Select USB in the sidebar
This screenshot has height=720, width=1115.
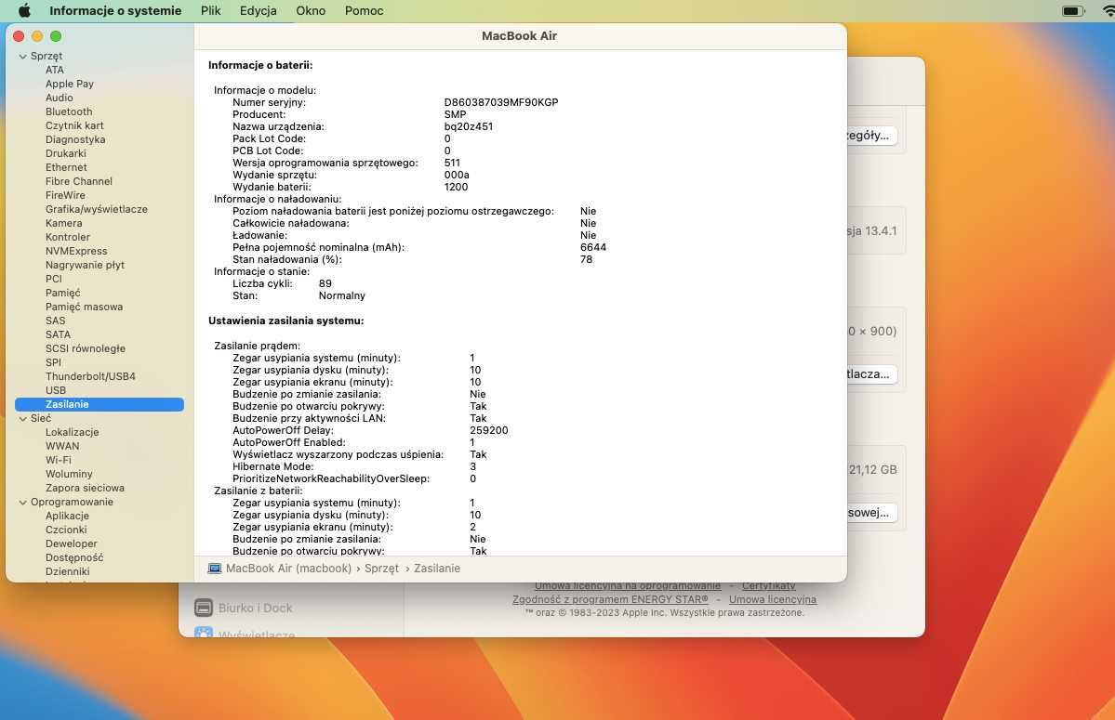tap(56, 390)
